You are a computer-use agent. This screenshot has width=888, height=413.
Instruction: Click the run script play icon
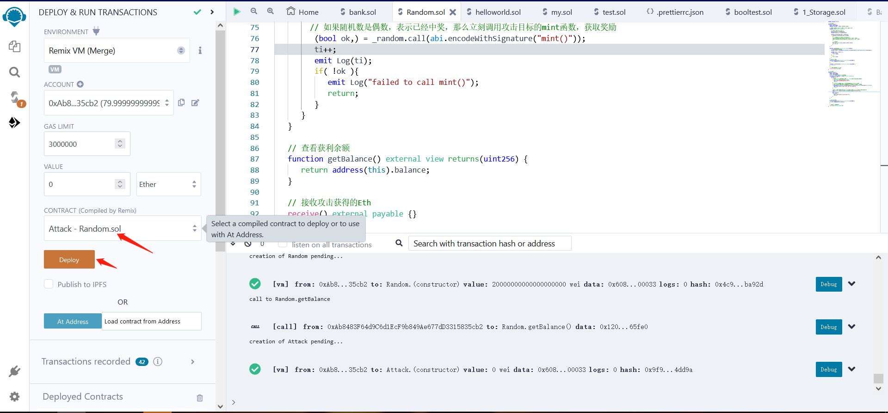[x=237, y=12]
